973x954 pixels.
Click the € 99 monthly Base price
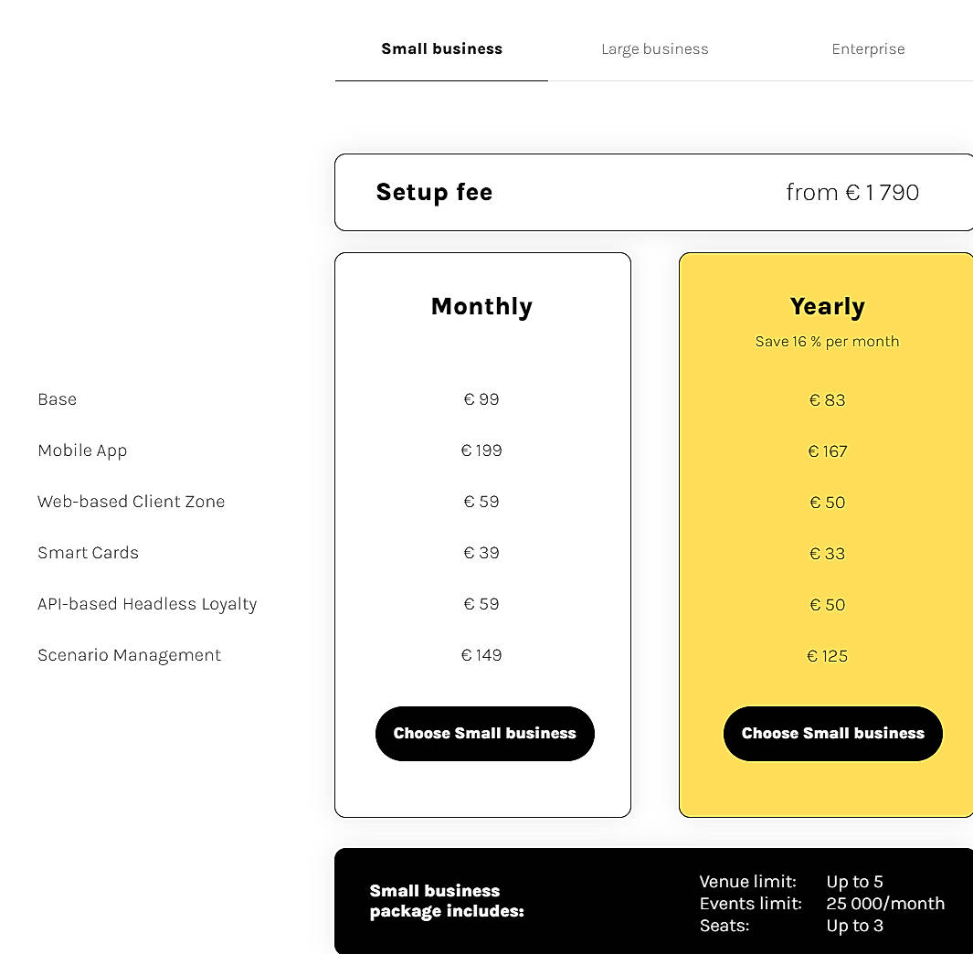[481, 399]
